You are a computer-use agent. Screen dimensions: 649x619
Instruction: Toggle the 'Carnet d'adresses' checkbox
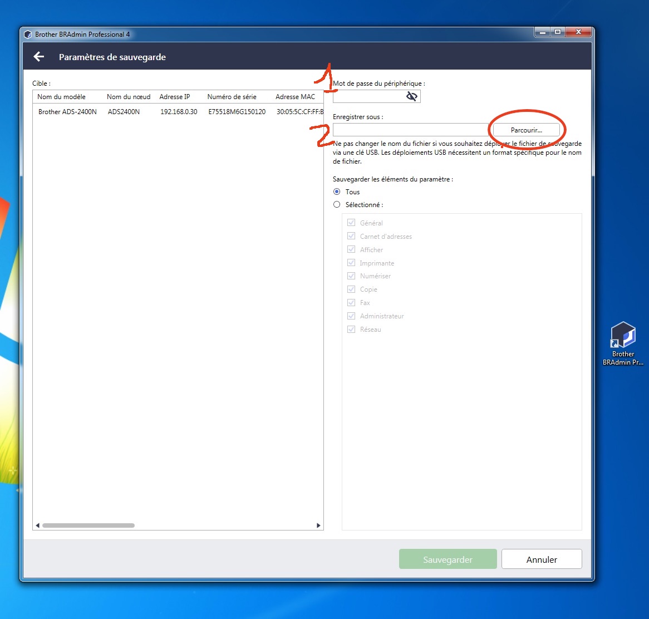[351, 236]
